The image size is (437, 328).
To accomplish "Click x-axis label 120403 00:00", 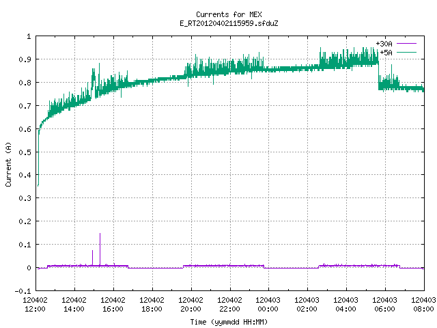I will (x=268, y=305).
